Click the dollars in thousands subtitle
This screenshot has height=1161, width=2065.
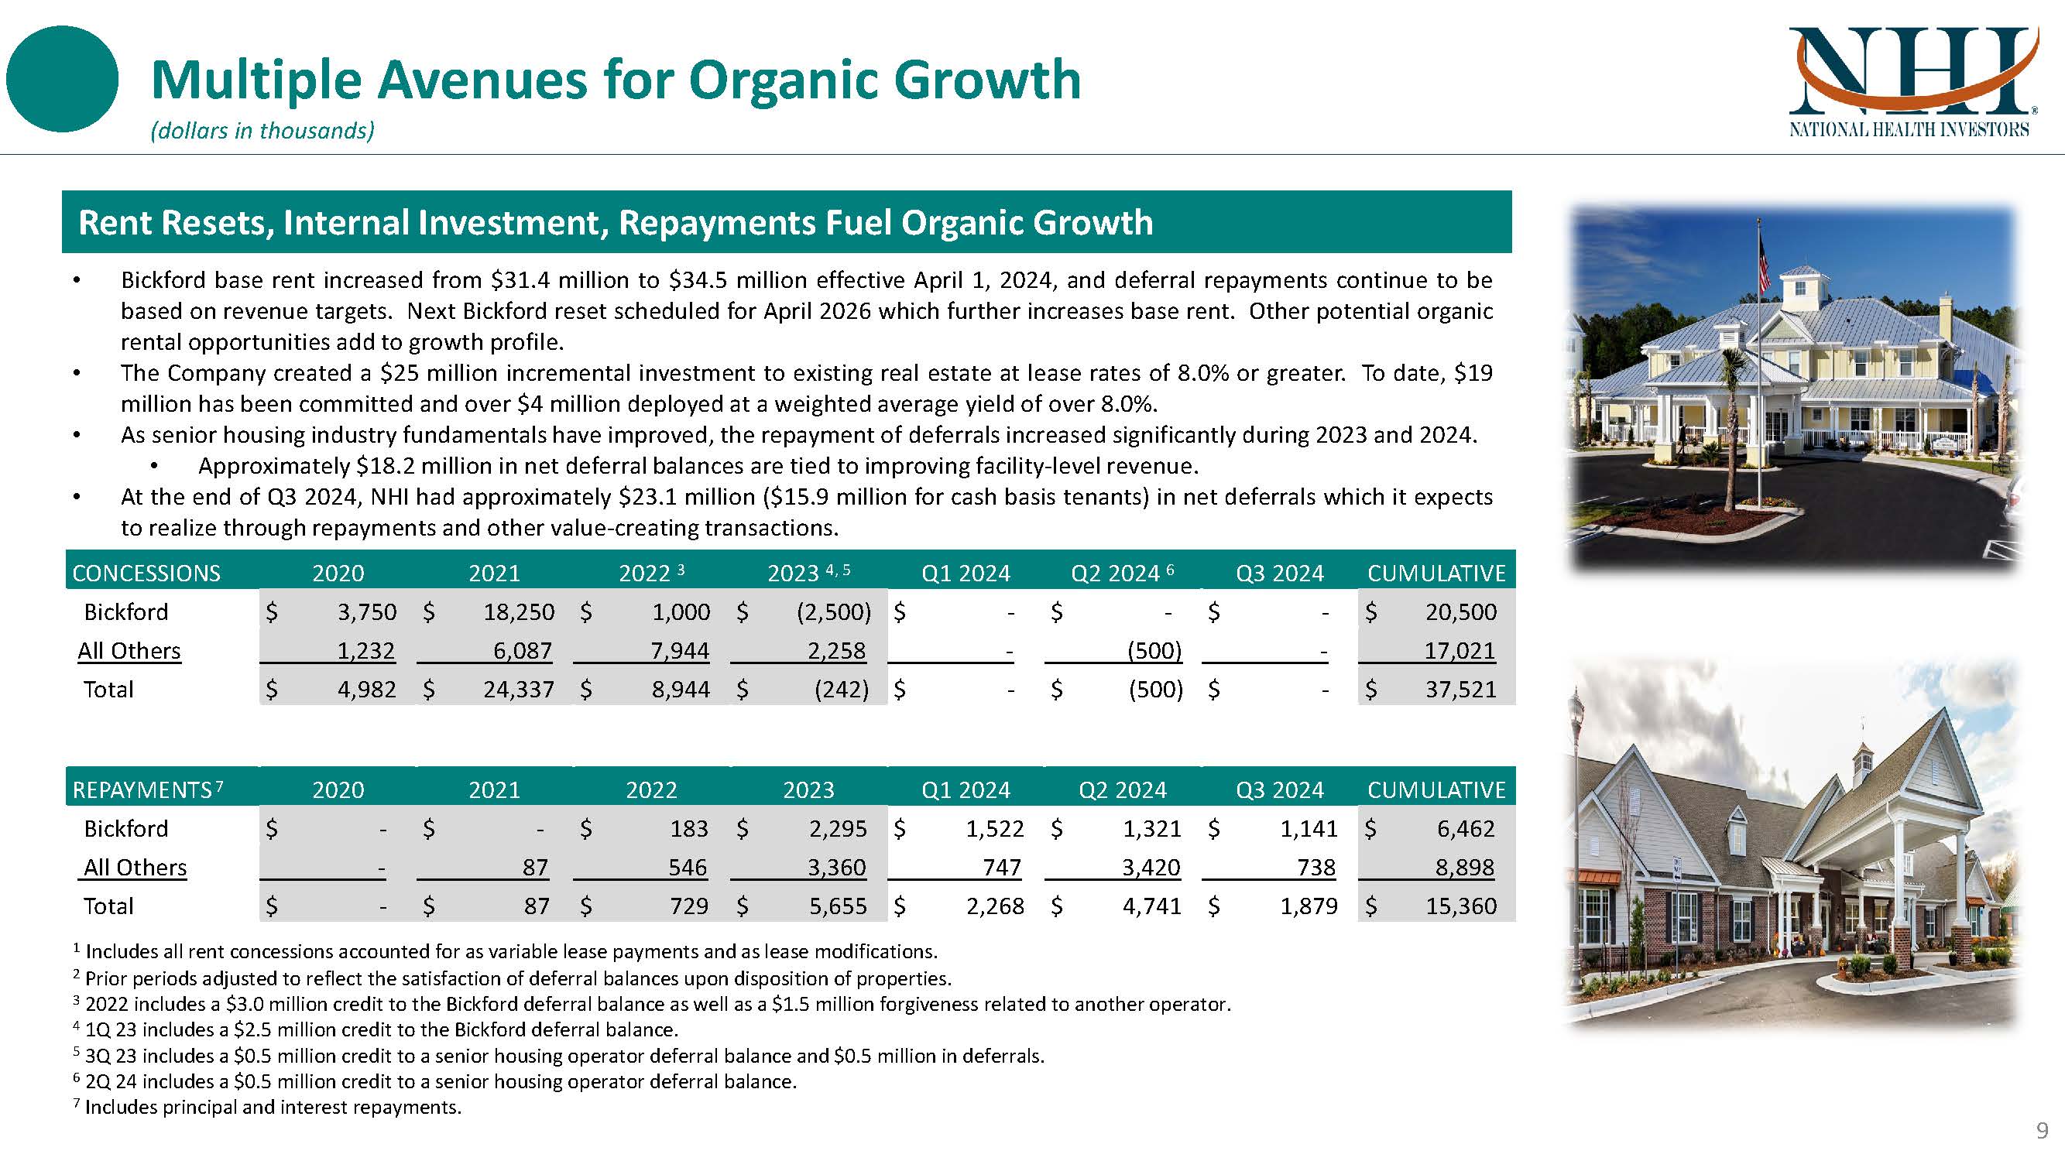click(263, 131)
